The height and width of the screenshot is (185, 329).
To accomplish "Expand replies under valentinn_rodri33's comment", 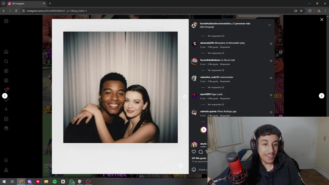I will tap(216, 87).
